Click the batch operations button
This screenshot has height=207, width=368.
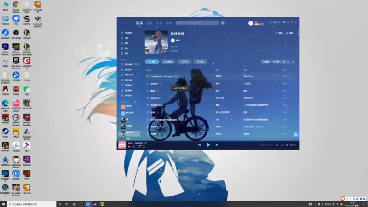168,62
